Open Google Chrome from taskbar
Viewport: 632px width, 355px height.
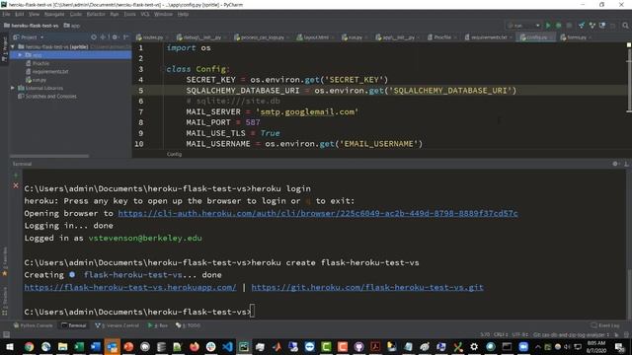(x=29, y=346)
